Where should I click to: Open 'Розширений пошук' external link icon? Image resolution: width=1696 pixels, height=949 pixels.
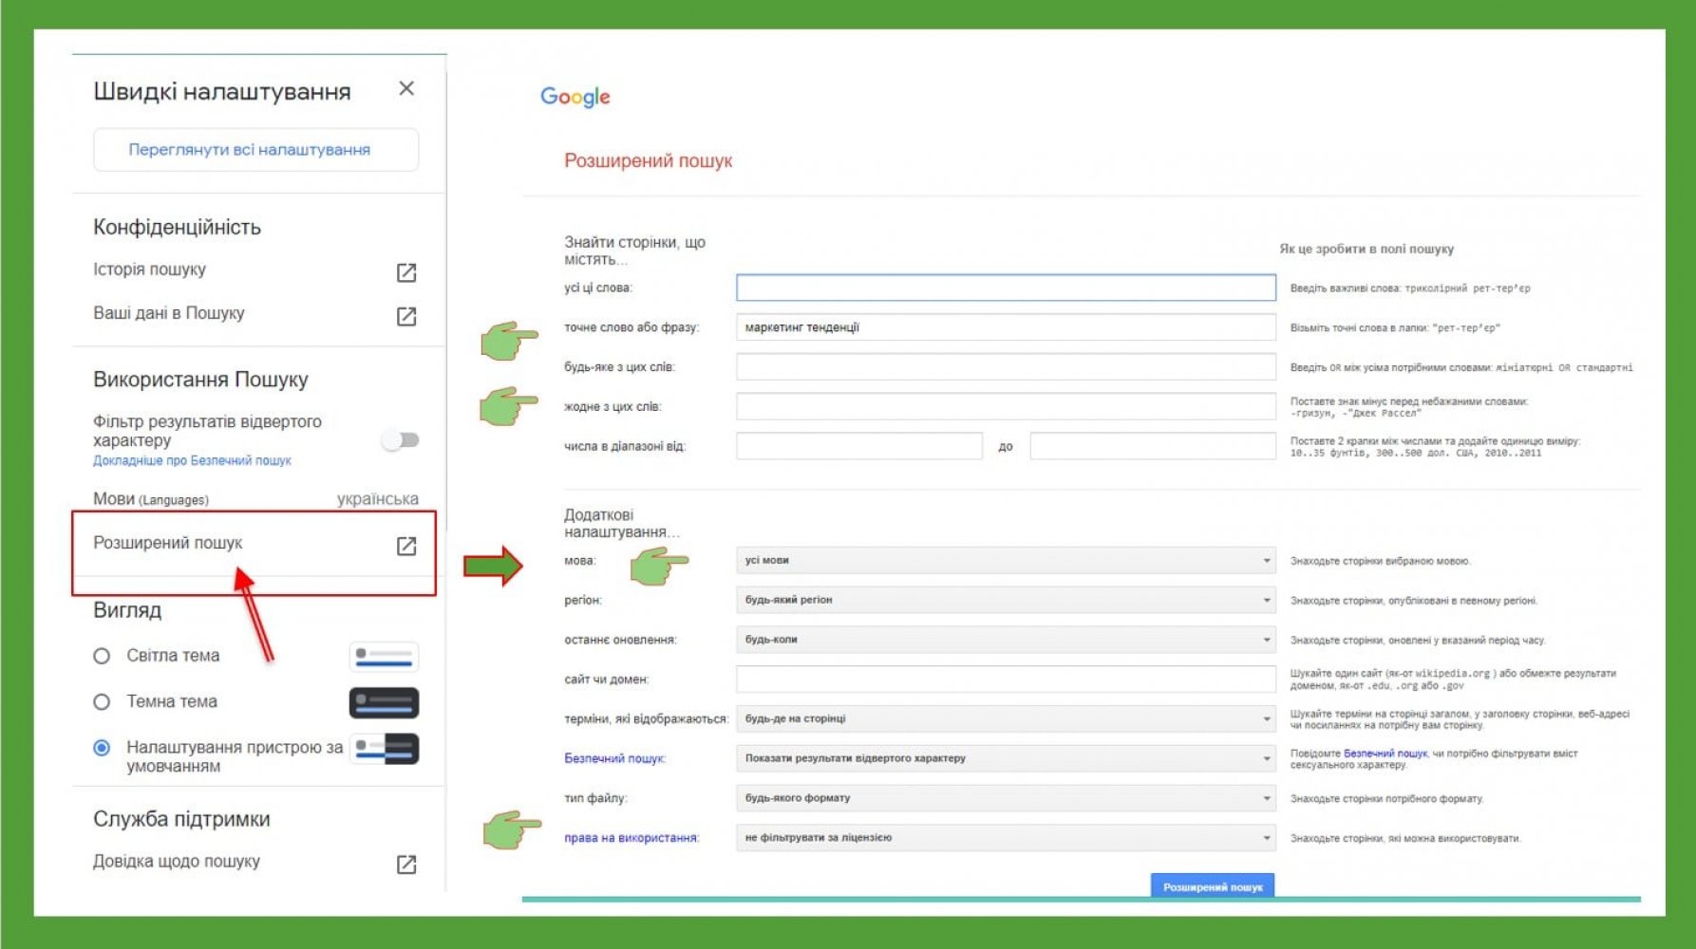[406, 546]
